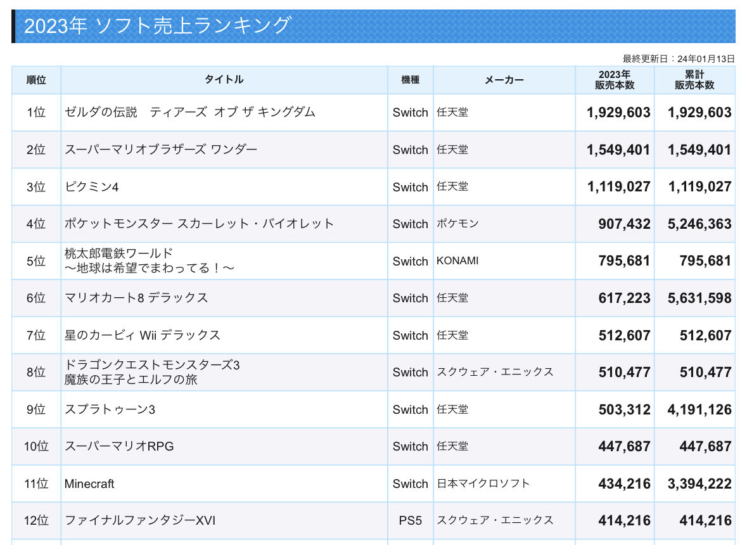Screen dimensions: 747x545
Task: Click rank cell 9位
Action: [x=36, y=410]
